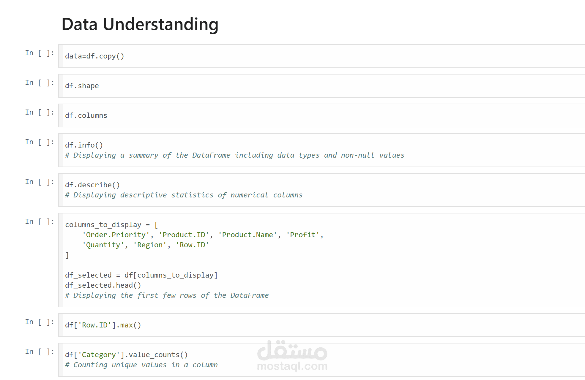Focus the df.columns code cell
This screenshot has width=585, height=380.
(x=322, y=115)
